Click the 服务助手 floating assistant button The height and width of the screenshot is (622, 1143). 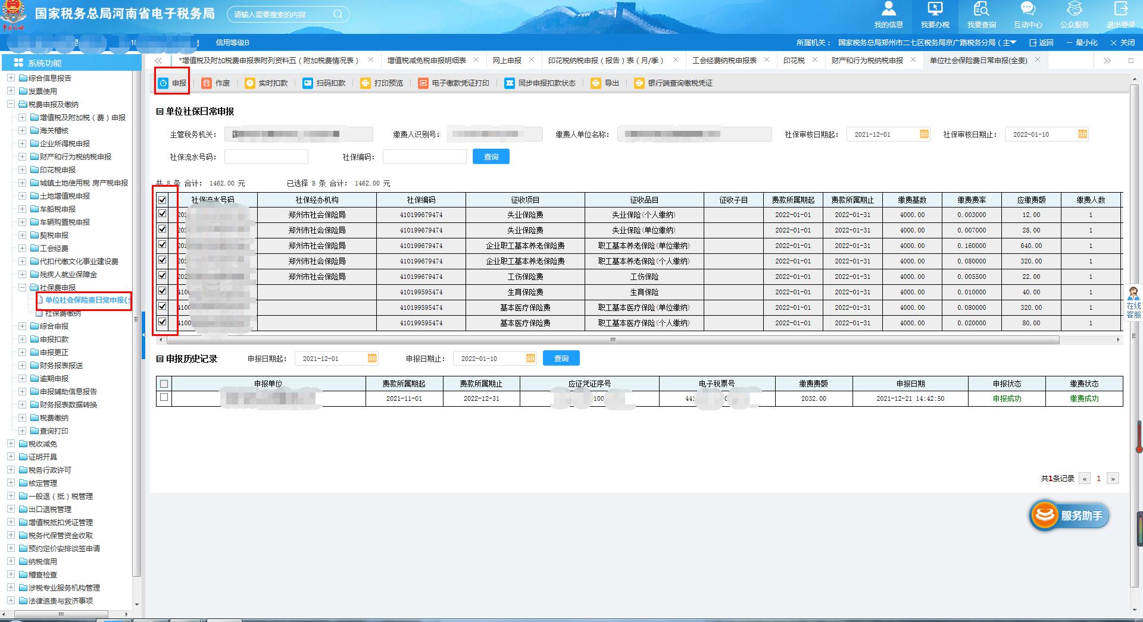click(x=1070, y=516)
